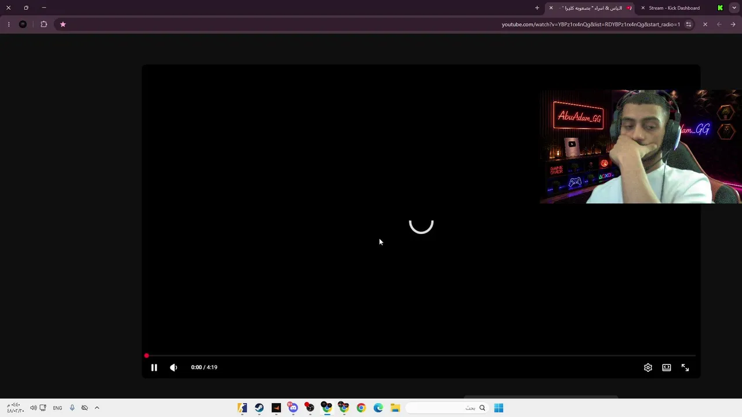The height and width of the screenshot is (417, 742).
Task: Open the browser profile avatar
Action: point(23,24)
